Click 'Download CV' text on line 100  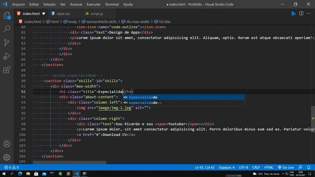click(115, 135)
